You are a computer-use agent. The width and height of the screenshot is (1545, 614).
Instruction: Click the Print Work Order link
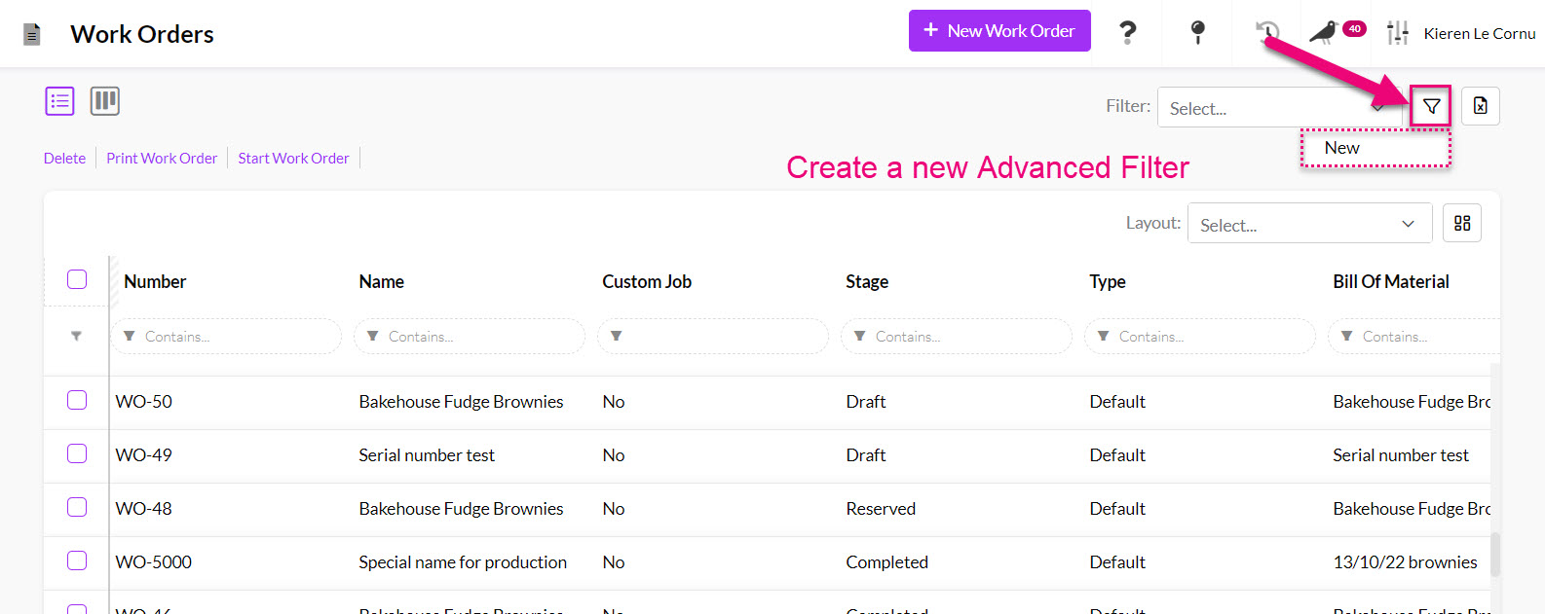tap(162, 159)
